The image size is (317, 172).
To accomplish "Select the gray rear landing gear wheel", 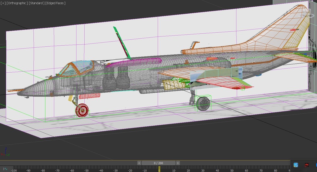I will 203,104.
